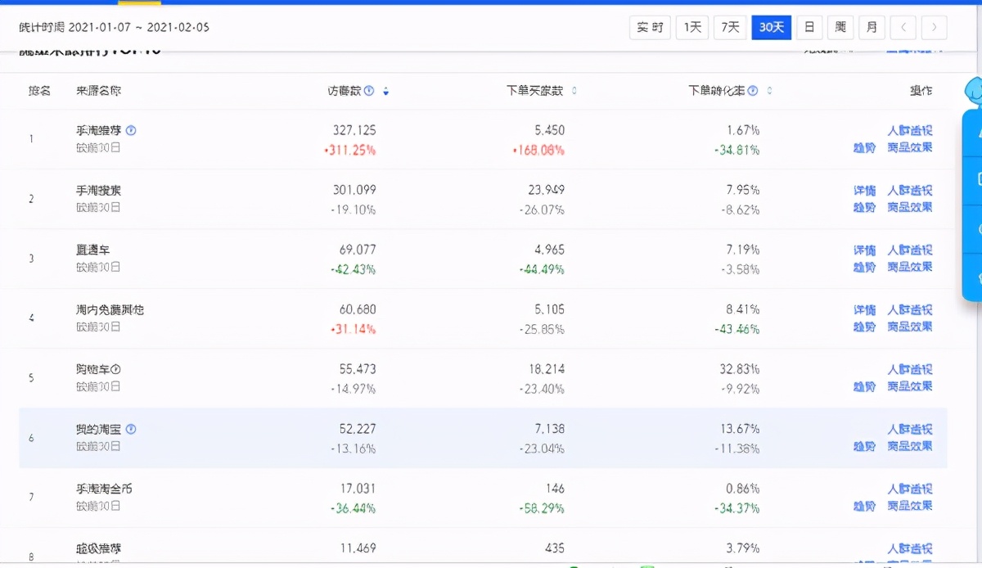982x568 pixels.
Task: Switch to the 月 statistics view
Action: click(x=872, y=28)
